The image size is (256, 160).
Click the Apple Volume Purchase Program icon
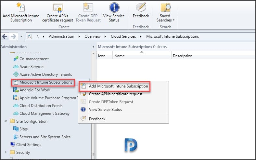[16, 98]
